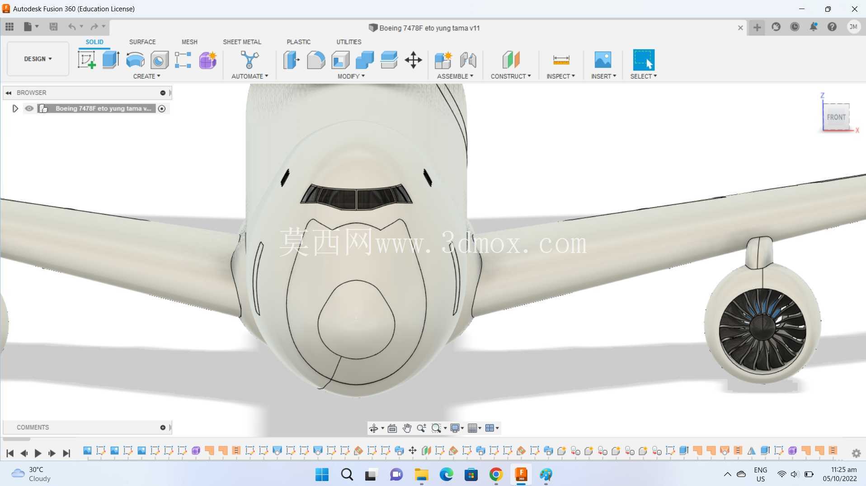Image resolution: width=866 pixels, height=486 pixels.
Task: Select the Rectangular Pattern tool
Action: click(183, 60)
